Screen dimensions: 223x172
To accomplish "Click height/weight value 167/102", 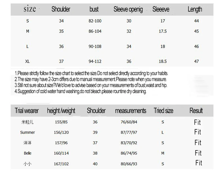I will (x=61, y=164).
